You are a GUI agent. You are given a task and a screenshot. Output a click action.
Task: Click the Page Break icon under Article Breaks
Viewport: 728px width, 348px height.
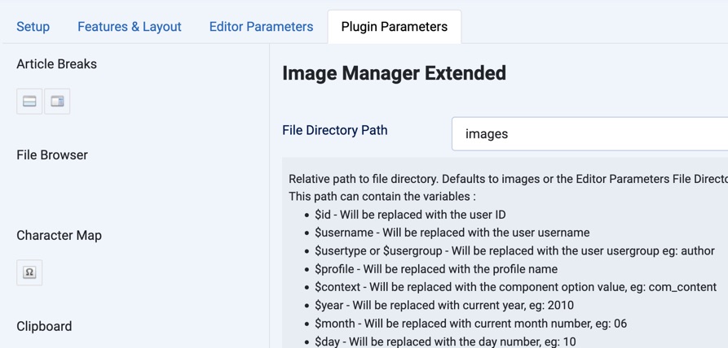(57, 102)
